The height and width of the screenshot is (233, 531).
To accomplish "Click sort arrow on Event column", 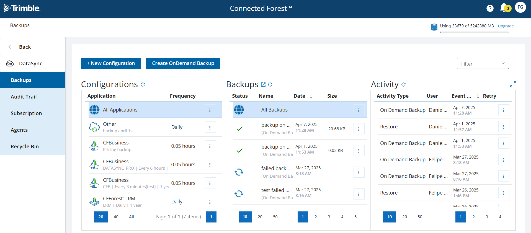I will (478, 96).
